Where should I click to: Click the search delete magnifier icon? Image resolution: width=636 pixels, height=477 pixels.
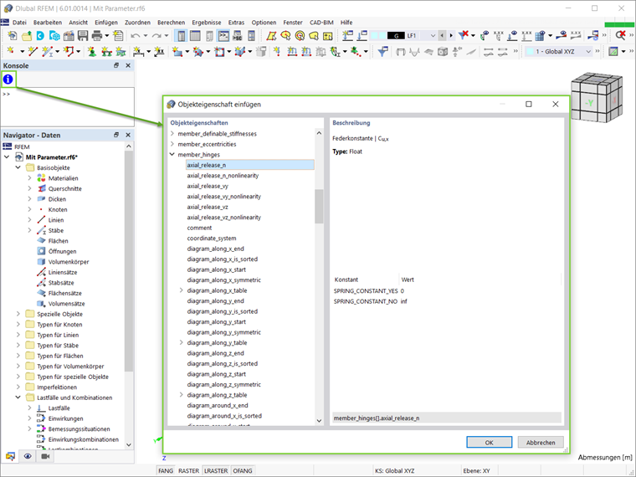621,36
